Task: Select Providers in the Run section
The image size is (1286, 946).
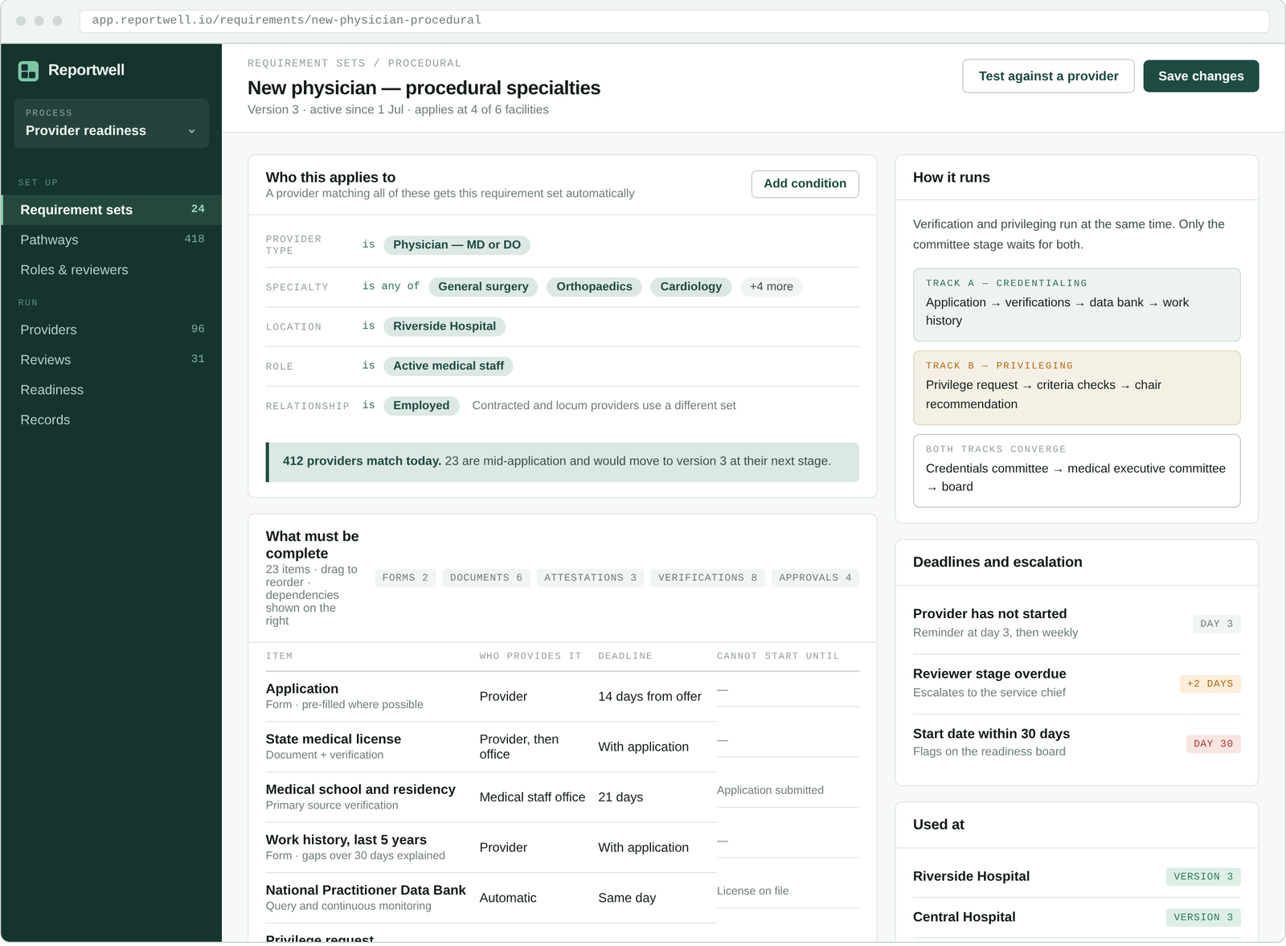Action: point(111,330)
